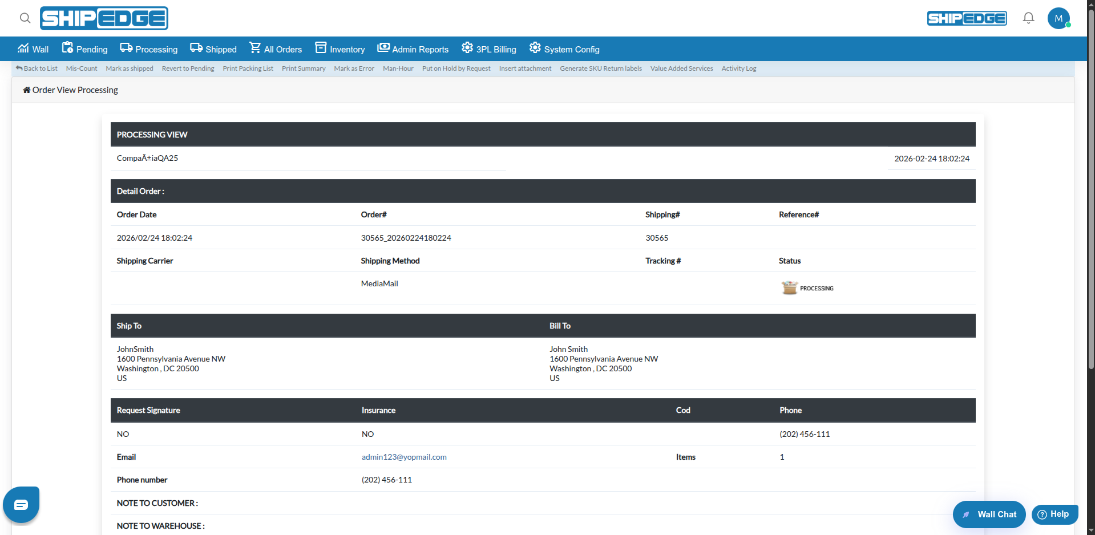Open the user avatar menu
Screen dimensions: 1095x535
coord(1058,18)
